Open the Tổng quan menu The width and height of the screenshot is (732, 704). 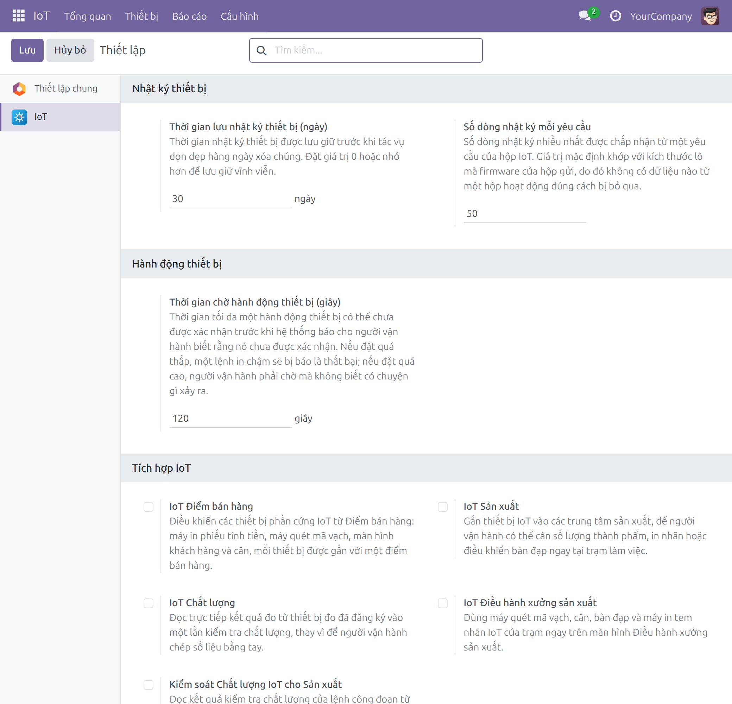click(x=87, y=16)
